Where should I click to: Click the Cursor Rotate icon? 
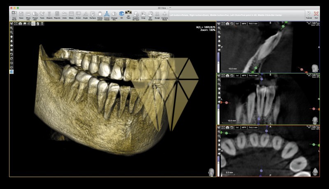pyautogui.click(x=107, y=15)
